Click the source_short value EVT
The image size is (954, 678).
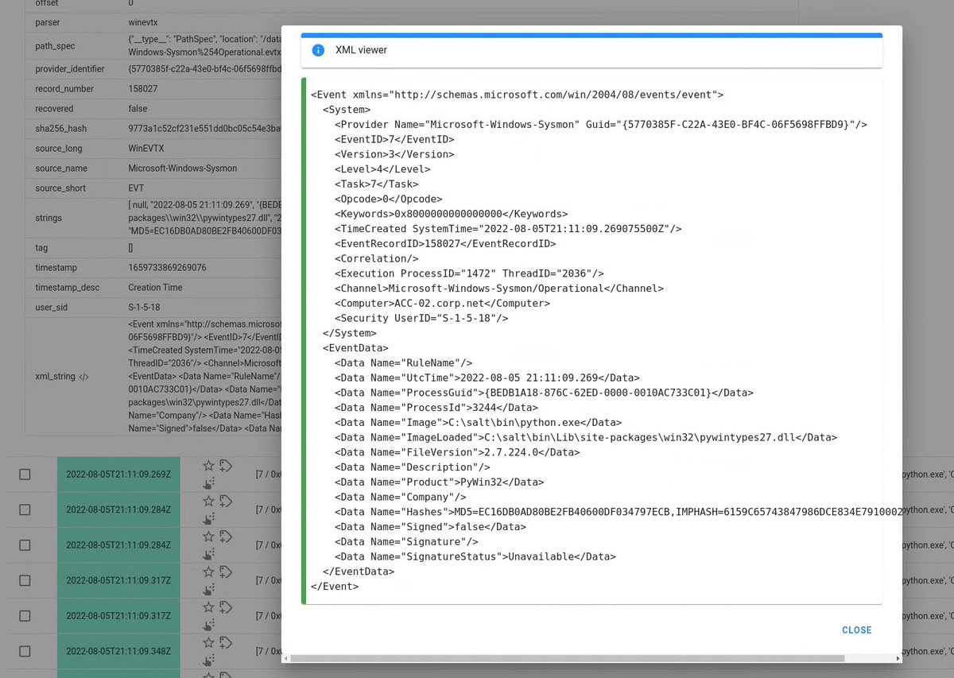[x=136, y=188]
